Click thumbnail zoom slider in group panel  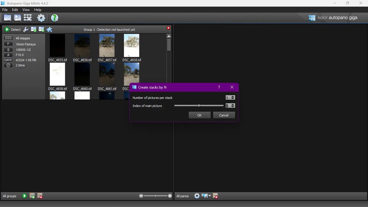pos(156,196)
